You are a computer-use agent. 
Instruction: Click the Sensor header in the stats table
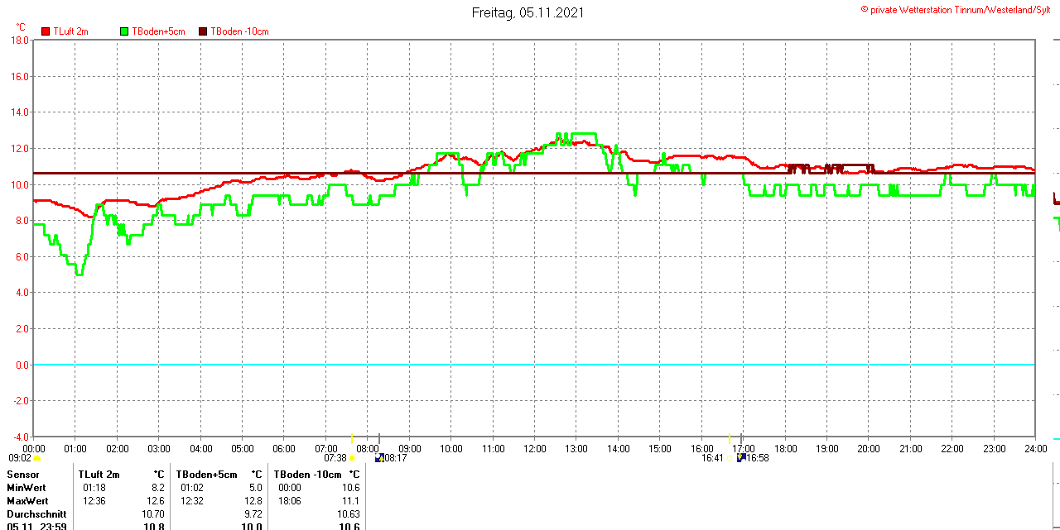click(23, 475)
